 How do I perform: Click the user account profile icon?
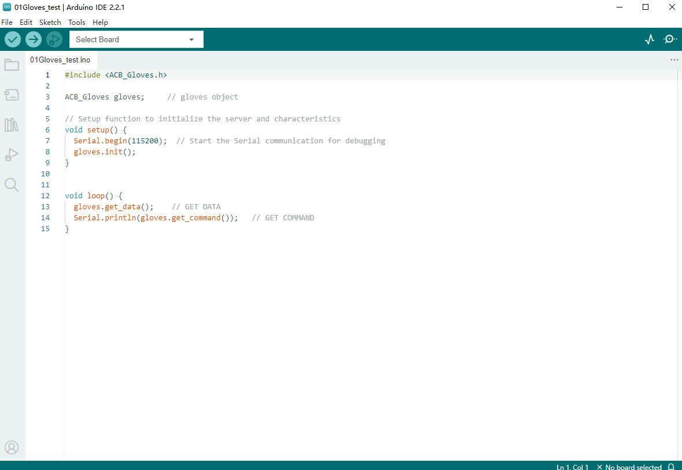coord(12,447)
